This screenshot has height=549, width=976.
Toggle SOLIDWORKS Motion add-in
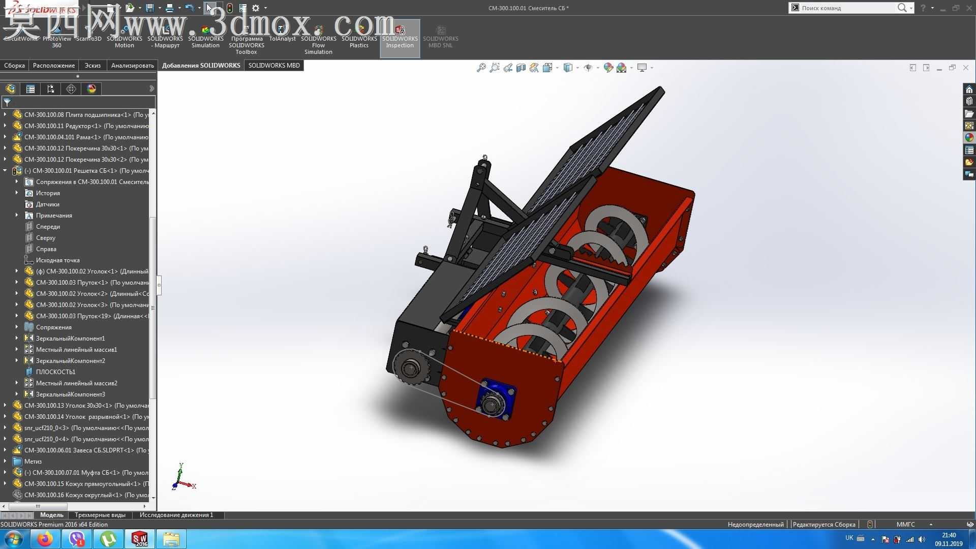point(125,38)
